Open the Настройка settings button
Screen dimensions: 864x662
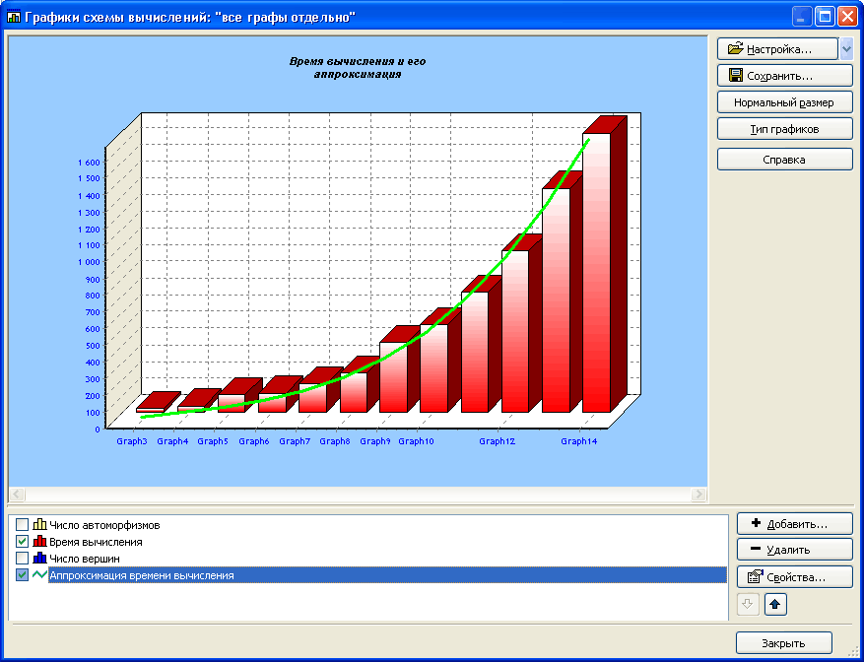pos(777,49)
